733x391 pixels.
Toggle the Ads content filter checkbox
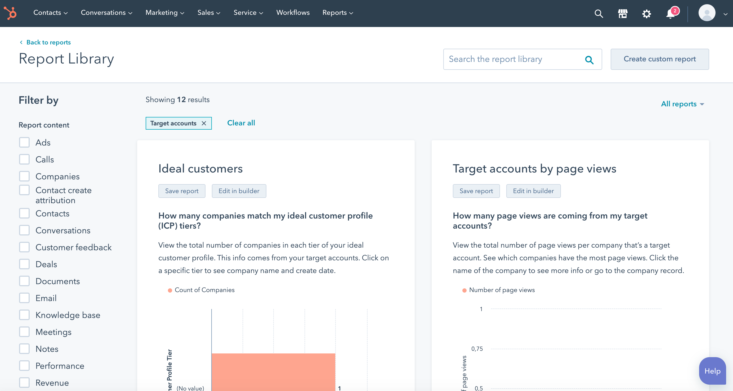pos(24,142)
